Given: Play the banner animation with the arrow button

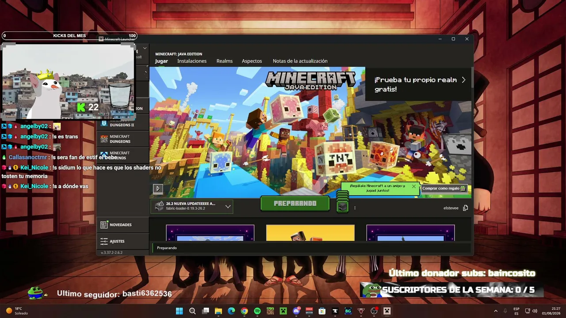Looking at the screenshot, I should (x=158, y=189).
